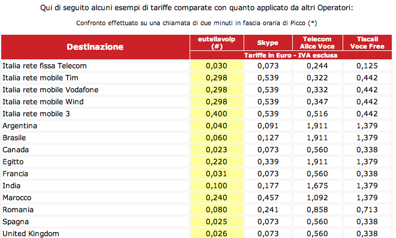Click eutellavoip rate 0,220 for Egitto
The width and height of the screenshot is (396, 238).
click(217, 162)
